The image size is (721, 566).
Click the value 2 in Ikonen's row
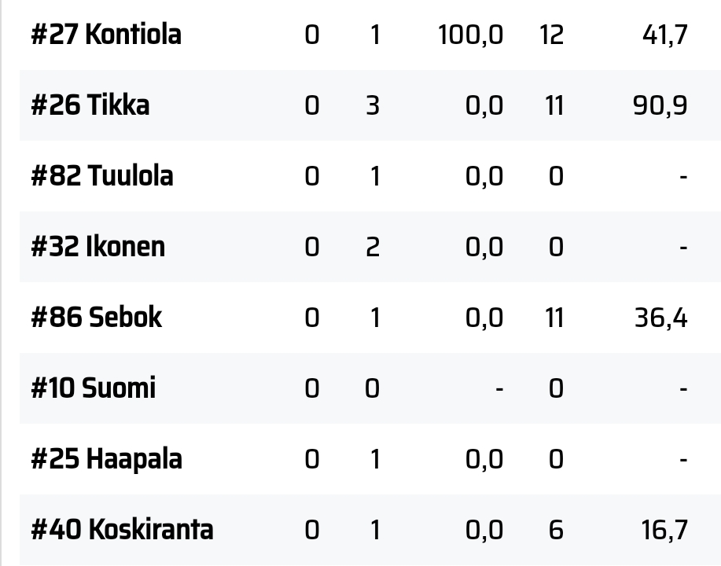(x=373, y=248)
